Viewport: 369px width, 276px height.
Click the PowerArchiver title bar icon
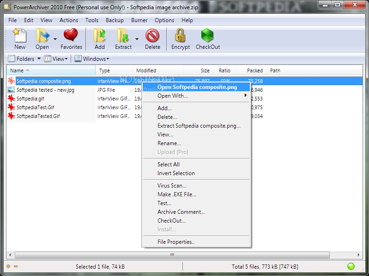click(7, 7)
